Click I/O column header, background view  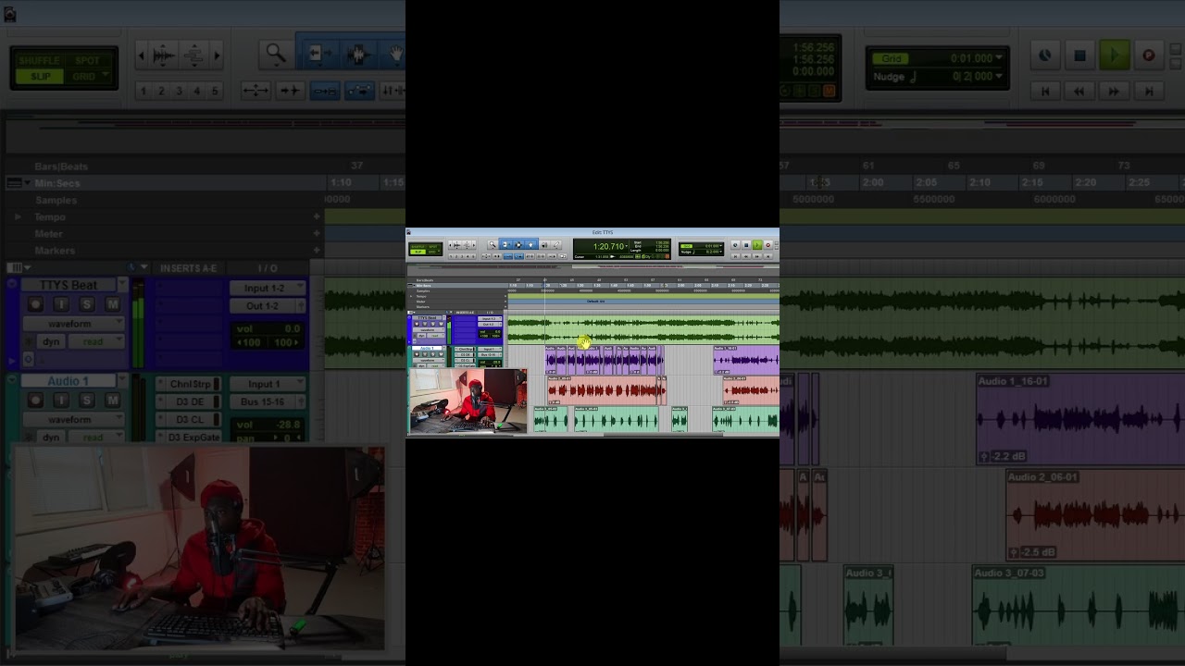268,268
